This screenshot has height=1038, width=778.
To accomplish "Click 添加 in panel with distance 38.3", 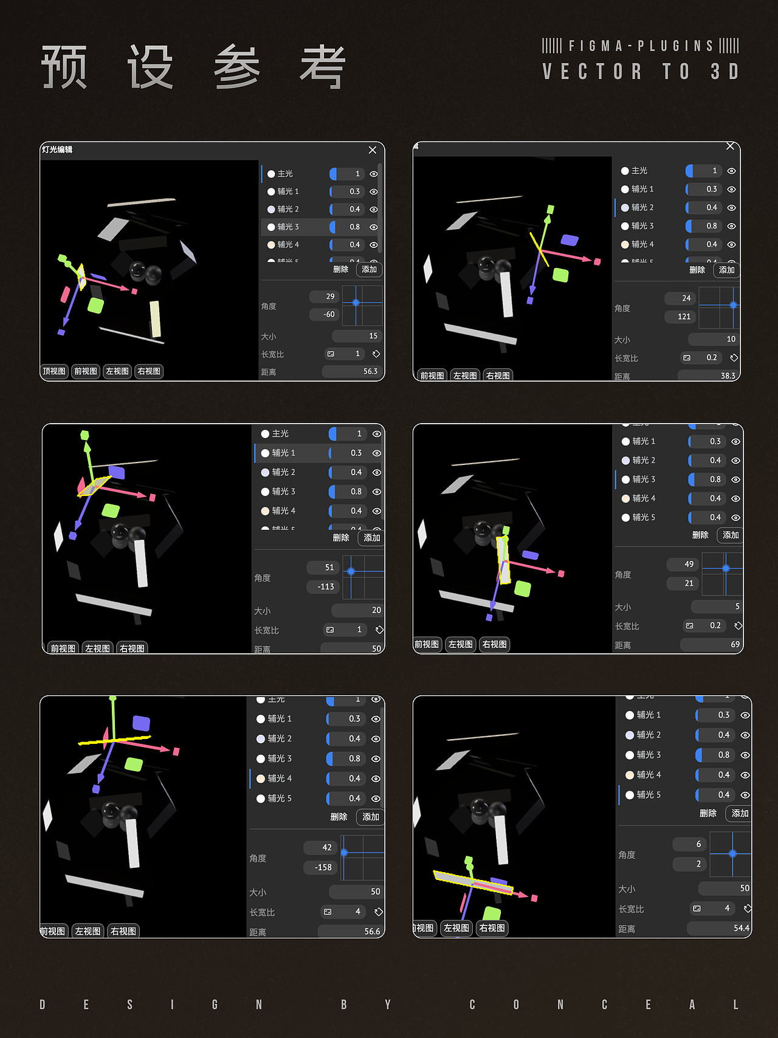I will [x=727, y=270].
